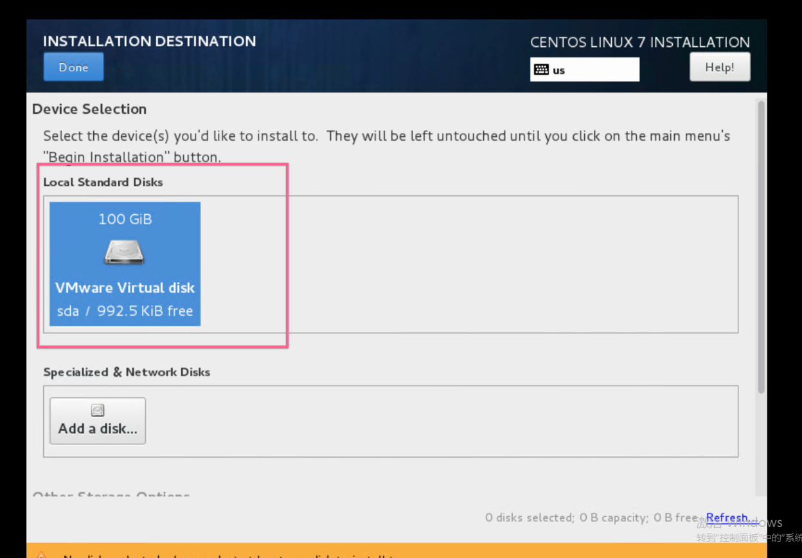
Task: Click the partially visible Other Storage Options heading
Action: coord(111,495)
